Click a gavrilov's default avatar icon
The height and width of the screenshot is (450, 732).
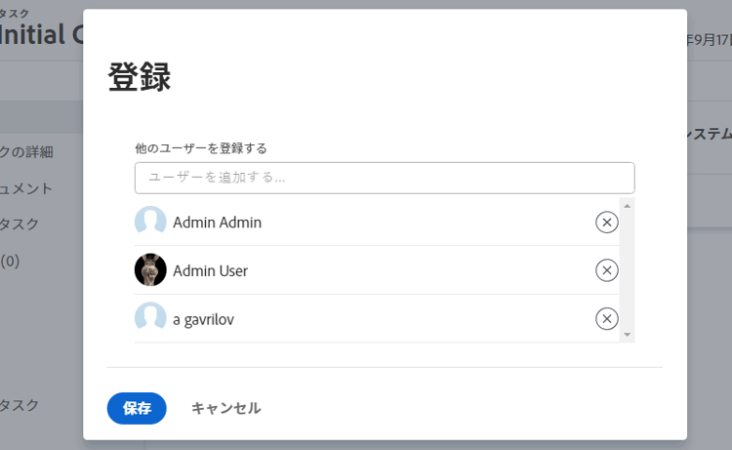(150, 318)
